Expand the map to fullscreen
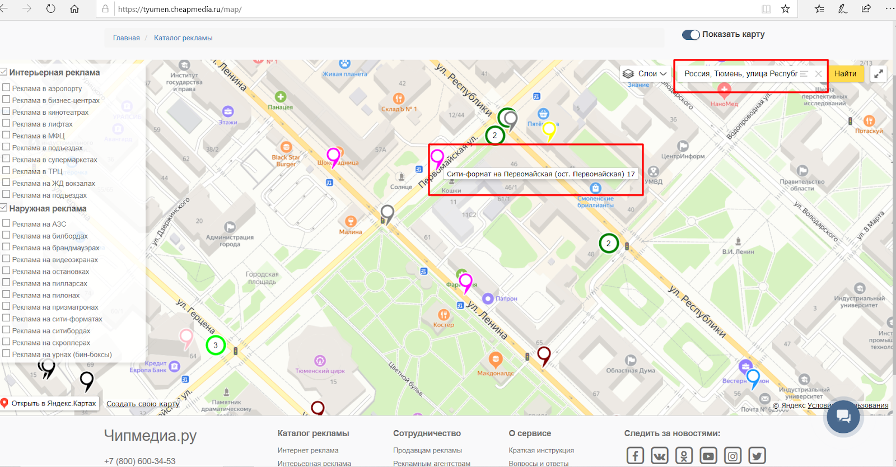 (879, 73)
